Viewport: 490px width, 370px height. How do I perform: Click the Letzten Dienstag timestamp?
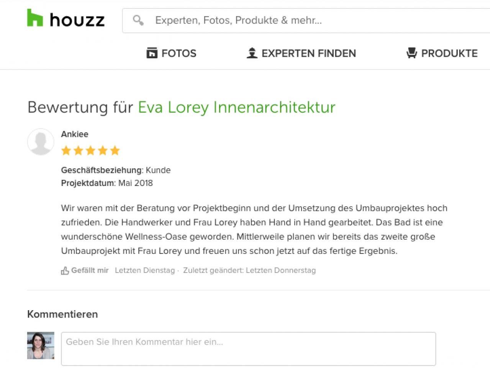pos(145,270)
